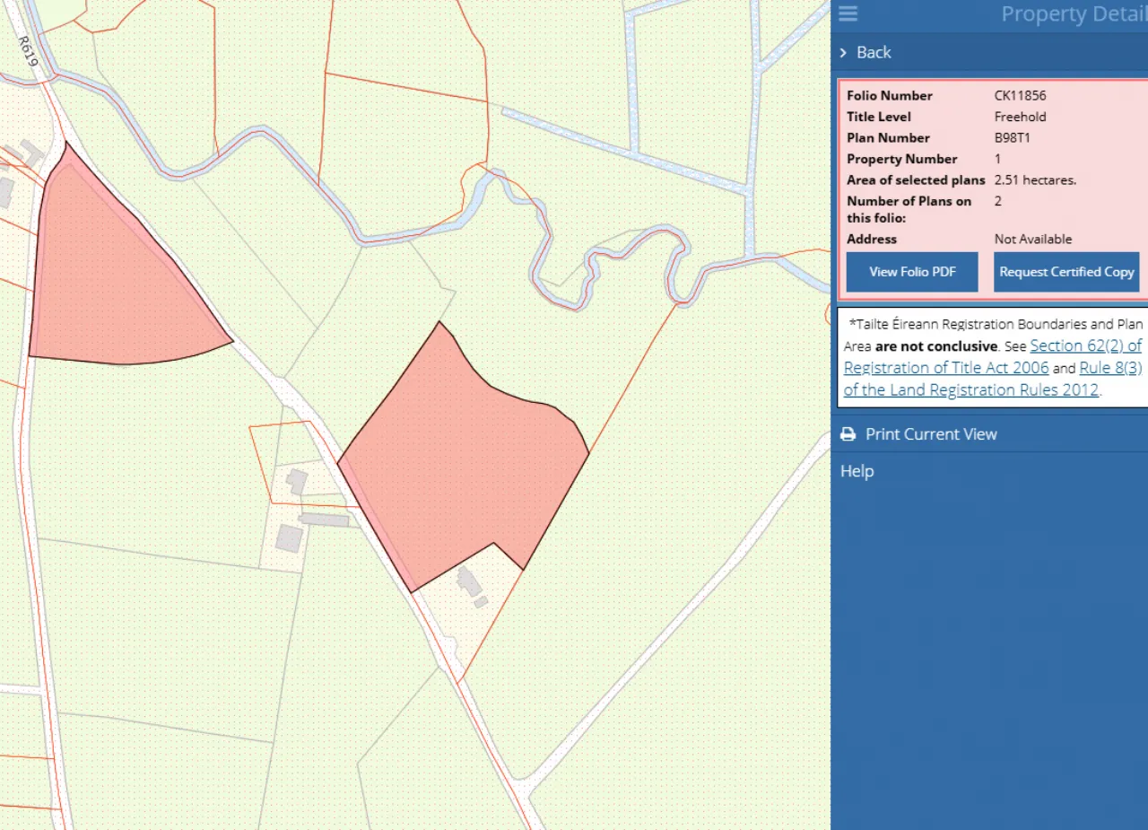Click the Property Details panel title
1148x830 pixels.
click(1073, 14)
